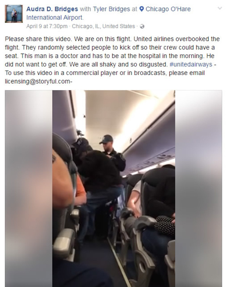Open Audra D. Bridges profile picture
The width and height of the screenshot is (227, 287).
tap(14, 14)
